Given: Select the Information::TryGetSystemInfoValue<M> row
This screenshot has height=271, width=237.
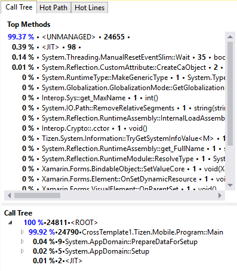Looking at the screenshot, I should [x=124, y=138].
